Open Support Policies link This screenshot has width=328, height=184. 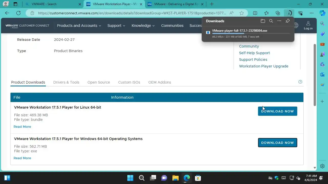[x=253, y=60]
